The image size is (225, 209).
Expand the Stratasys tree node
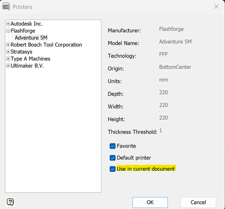(x=8, y=52)
